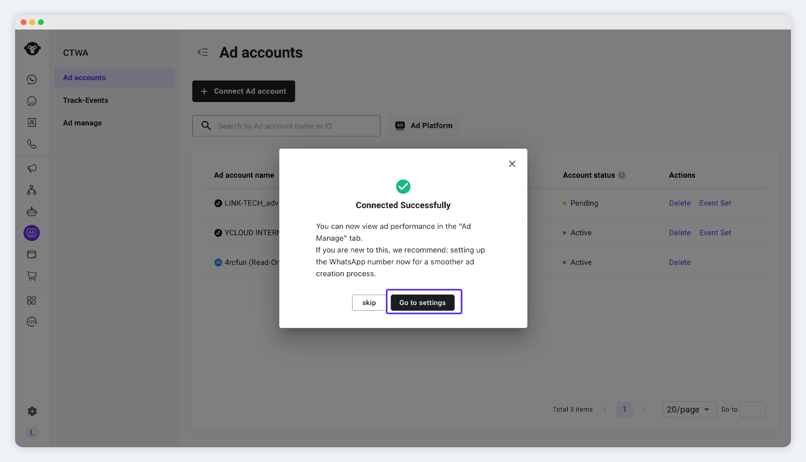Open the developer code icon
806x462 pixels.
(32, 322)
